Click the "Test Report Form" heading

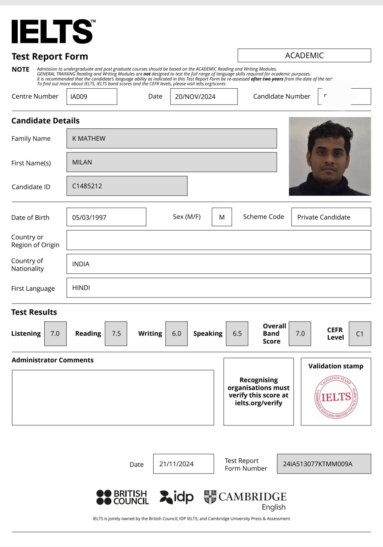50,56
